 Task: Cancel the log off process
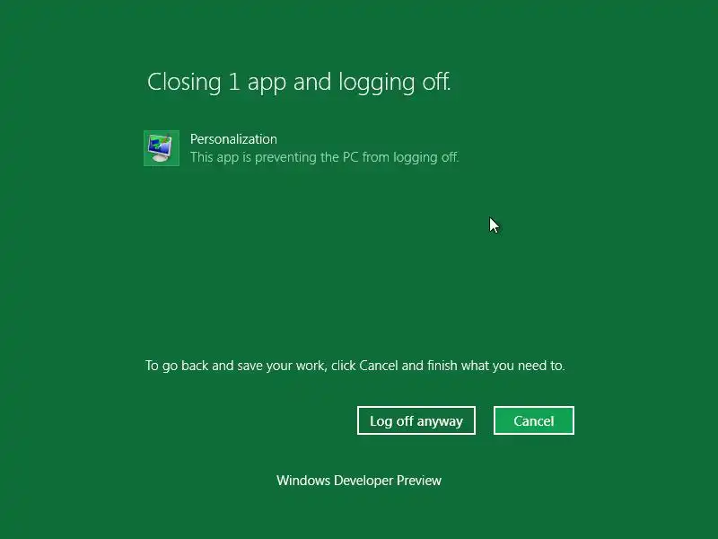tap(534, 420)
